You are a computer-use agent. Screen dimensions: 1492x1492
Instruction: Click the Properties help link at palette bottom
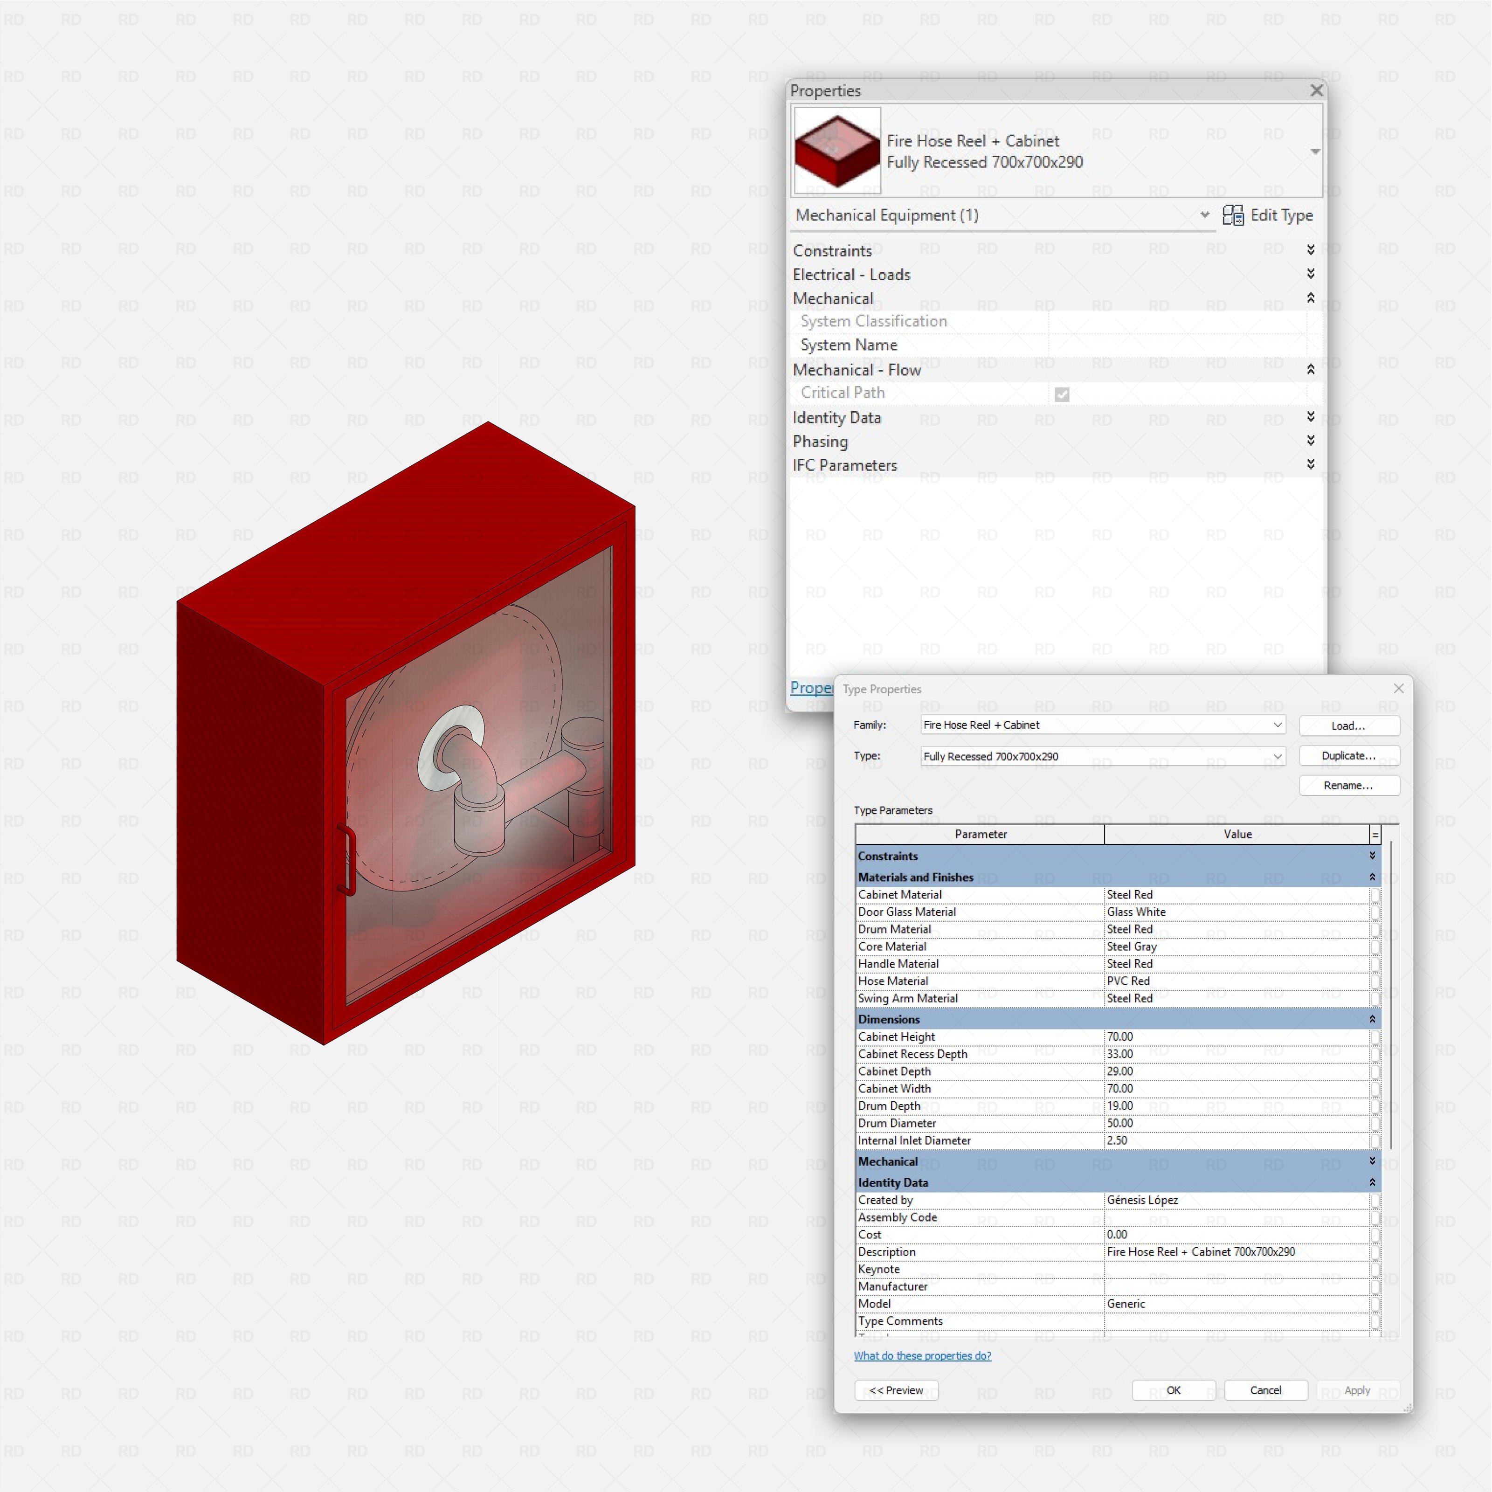click(x=811, y=687)
